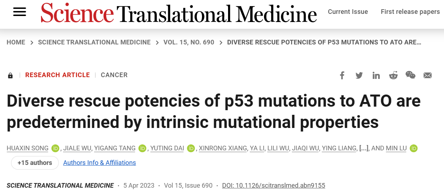
Task: Open Vol. 15, No. 690 breadcrumb
Action: point(189,42)
